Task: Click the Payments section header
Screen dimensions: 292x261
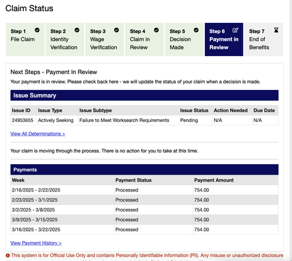Action: [x=144, y=169]
